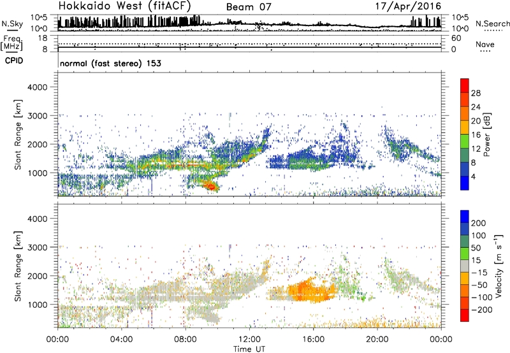Screen dimensions: 510x353
Task: Click the Slant Range title of the velocity panel
Action: coord(18,266)
